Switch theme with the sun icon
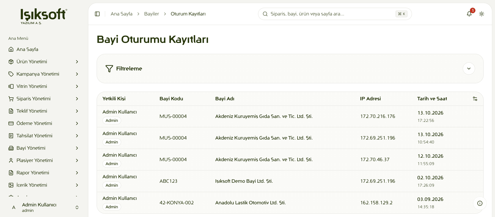The image size is (495, 217). point(482,14)
